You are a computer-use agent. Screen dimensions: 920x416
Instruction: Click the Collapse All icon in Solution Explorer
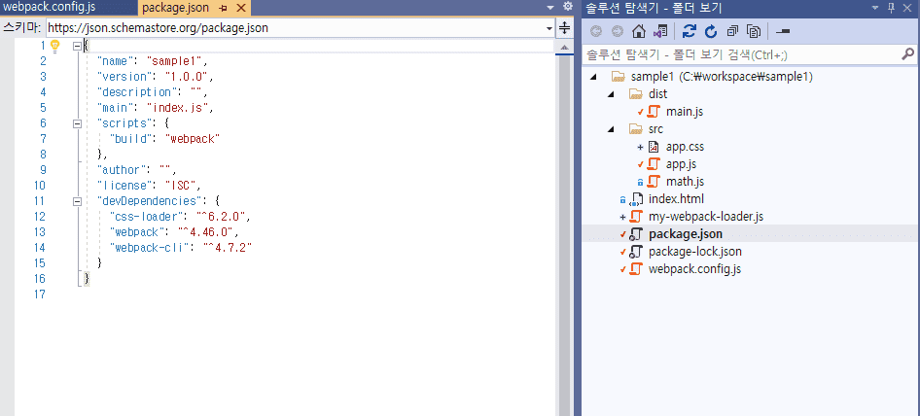coord(732,31)
